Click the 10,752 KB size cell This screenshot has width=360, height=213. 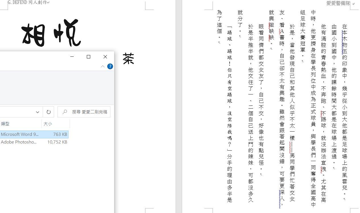click(57, 142)
